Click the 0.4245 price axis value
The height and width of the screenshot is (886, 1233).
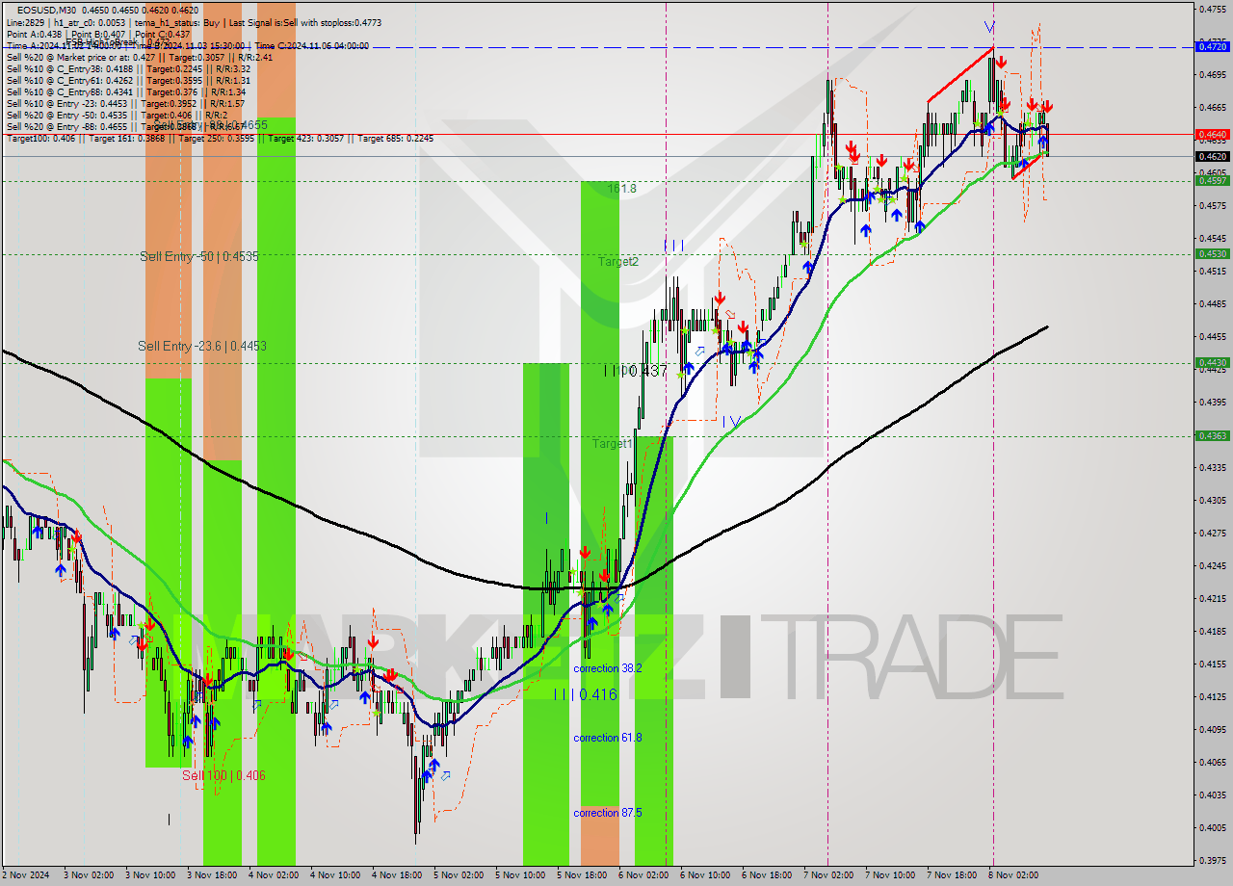click(1212, 565)
